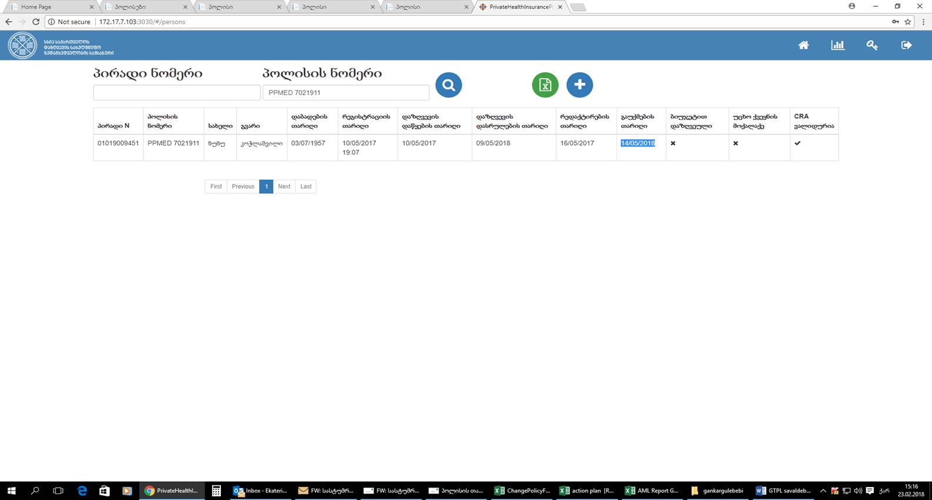932x500 pixels.
Task: Open the Inbox Outlook taskbar item
Action: 260,491
